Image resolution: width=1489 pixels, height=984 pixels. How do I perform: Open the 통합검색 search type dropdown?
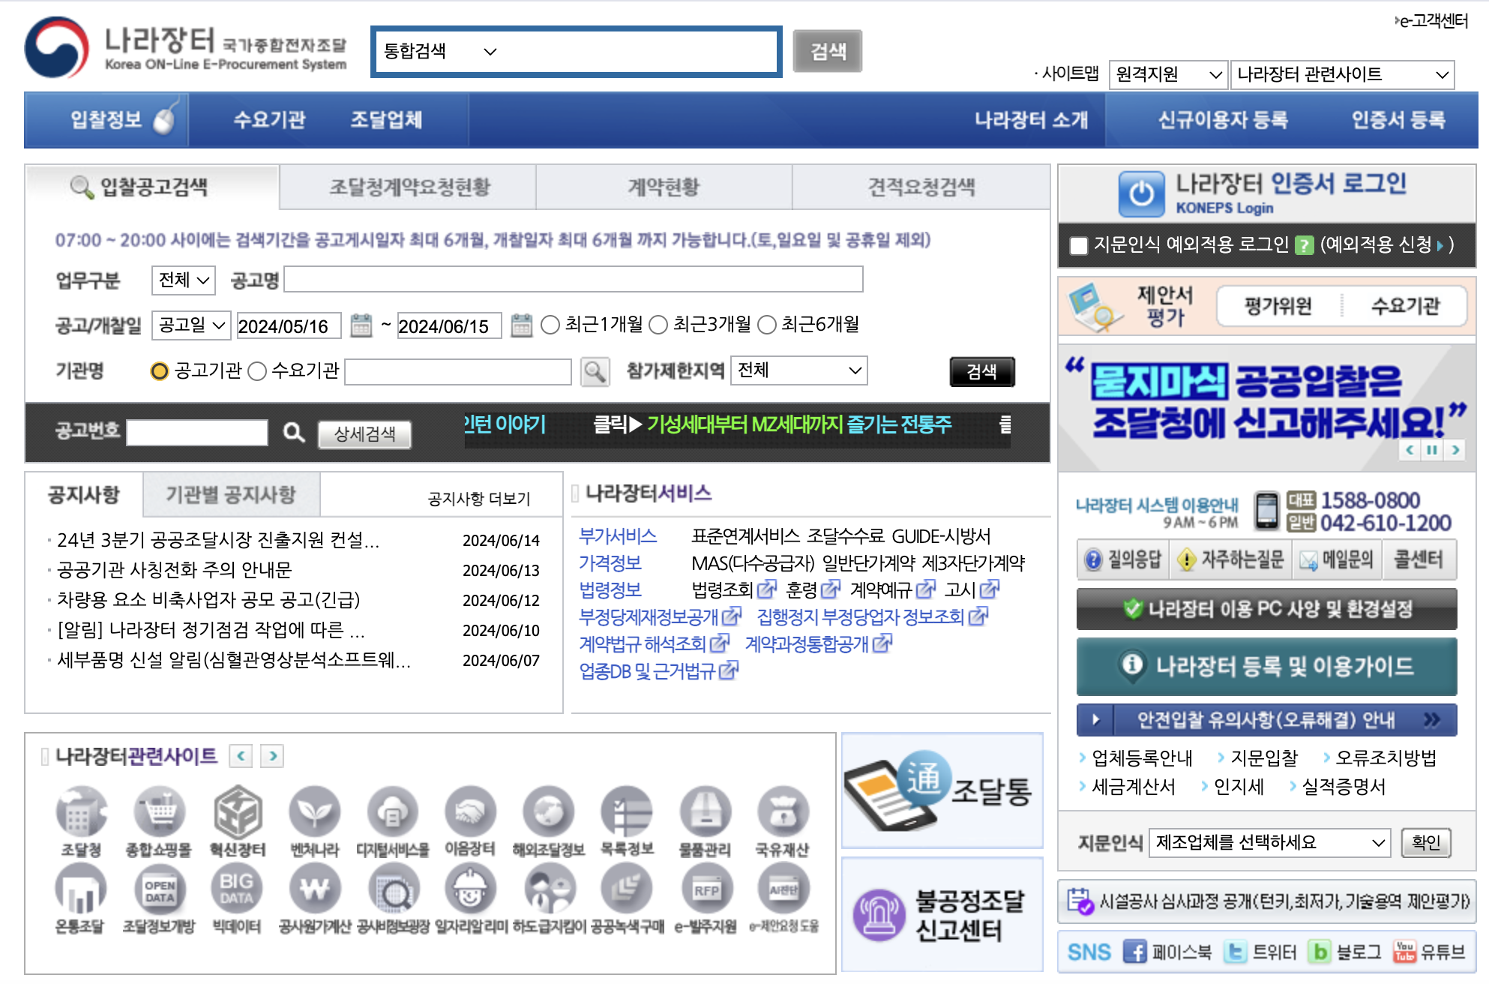pyautogui.click(x=439, y=51)
